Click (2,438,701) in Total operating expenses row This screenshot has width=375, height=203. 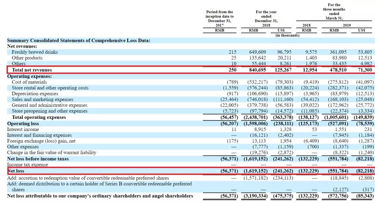256,117
